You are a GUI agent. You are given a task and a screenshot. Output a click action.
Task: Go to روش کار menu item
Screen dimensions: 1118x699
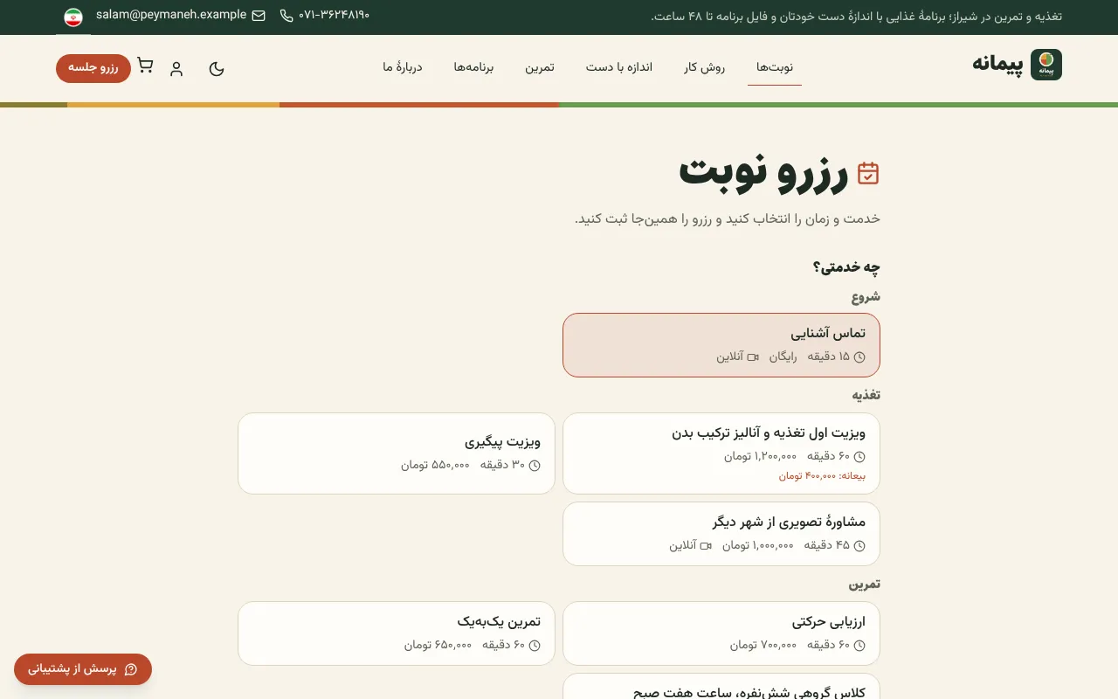(x=705, y=67)
